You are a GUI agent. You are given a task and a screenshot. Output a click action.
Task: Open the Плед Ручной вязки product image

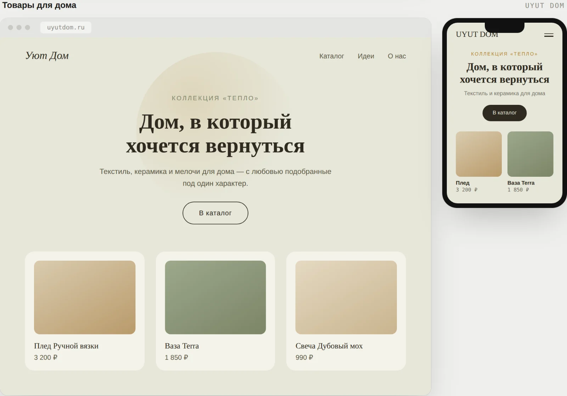point(85,298)
